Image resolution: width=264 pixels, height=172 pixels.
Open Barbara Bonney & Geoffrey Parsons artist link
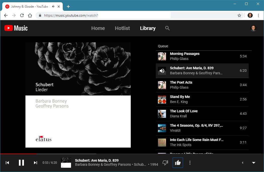(103, 165)
